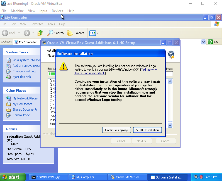This screenshot has width=222, height=181.
Task: Open the Views dropdown in toolbar
Action: [94, 33]
